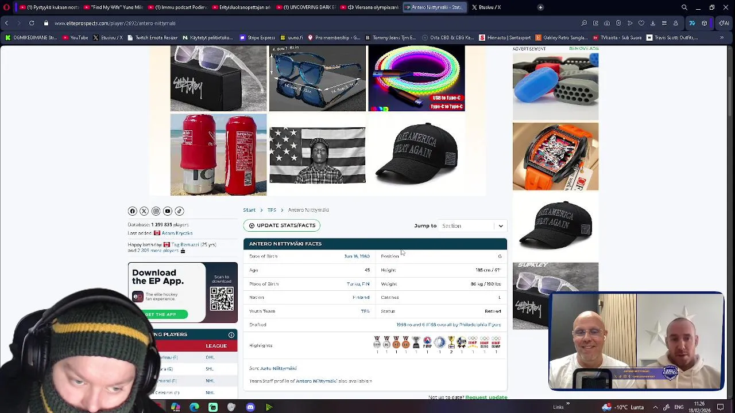Click the tab search magnifier icon
This screenshot has height=413, width=735.
pos(684,7)
